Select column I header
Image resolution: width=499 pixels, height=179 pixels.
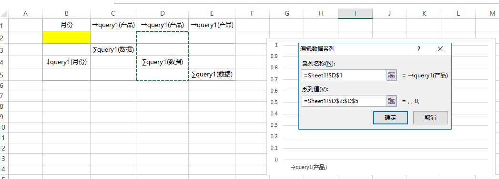point(355,13)
